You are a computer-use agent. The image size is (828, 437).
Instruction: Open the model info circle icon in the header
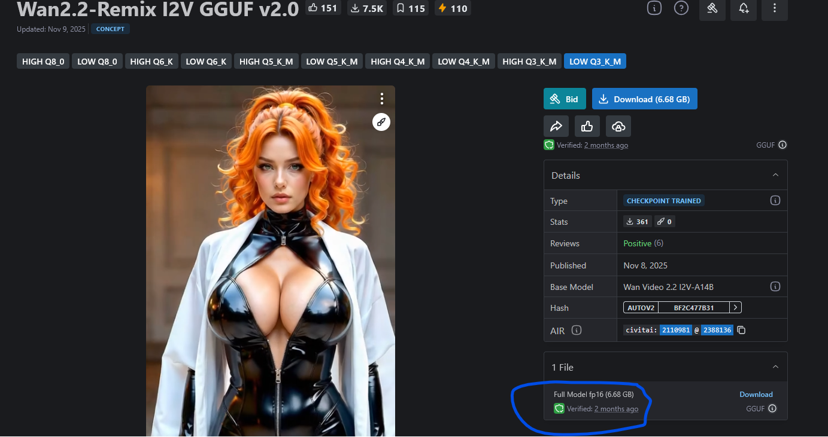click(654, 8)
